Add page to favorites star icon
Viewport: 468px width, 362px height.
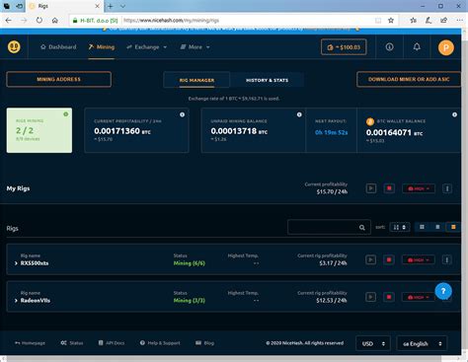(391, 21)
